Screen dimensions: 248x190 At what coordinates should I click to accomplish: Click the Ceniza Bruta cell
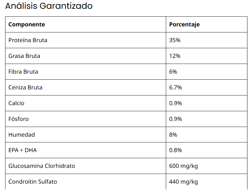(x=26, y=88)
